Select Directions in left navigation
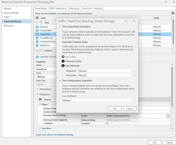The width and height of the screenshot is (176, 145). tap(17, 26)
